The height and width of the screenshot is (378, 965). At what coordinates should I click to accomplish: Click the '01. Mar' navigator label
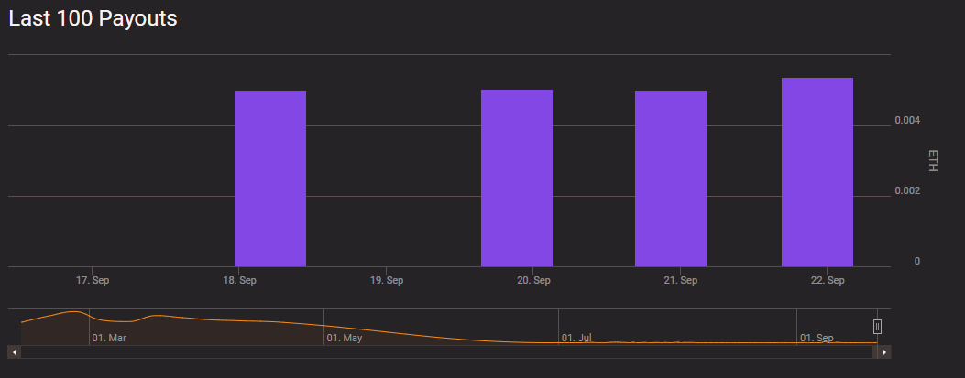[109, 338]
